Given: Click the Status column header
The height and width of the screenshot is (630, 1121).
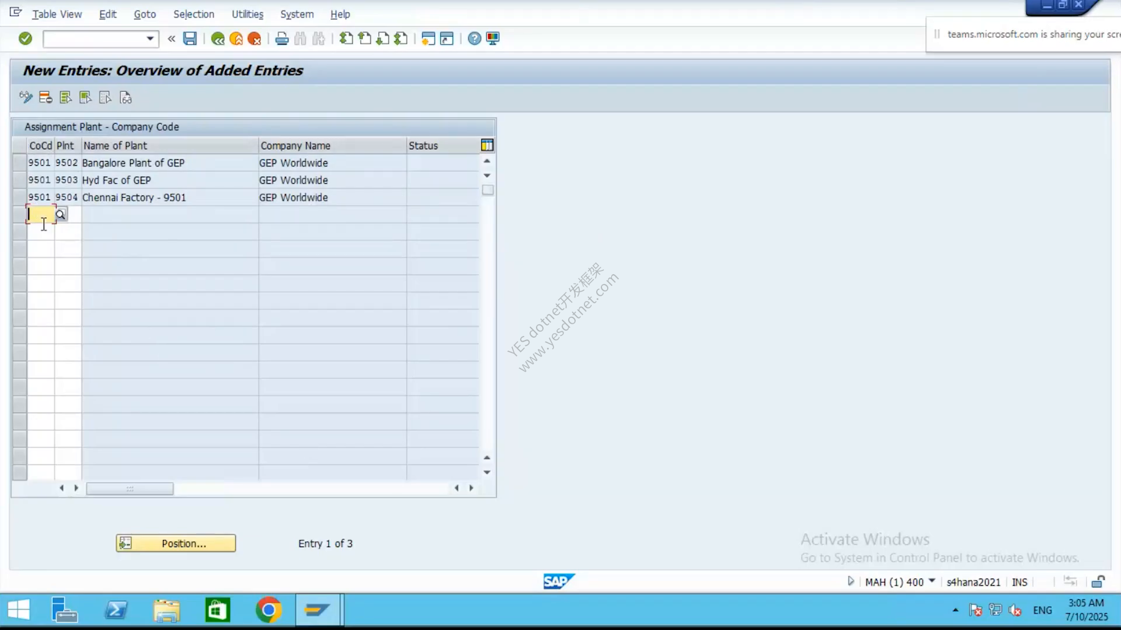Looking at the screenshot, I should tap(443, 146).
